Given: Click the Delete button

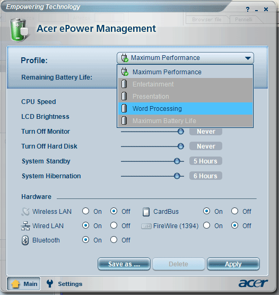Looking at the screenshot, I should click(x=179, y=264).
